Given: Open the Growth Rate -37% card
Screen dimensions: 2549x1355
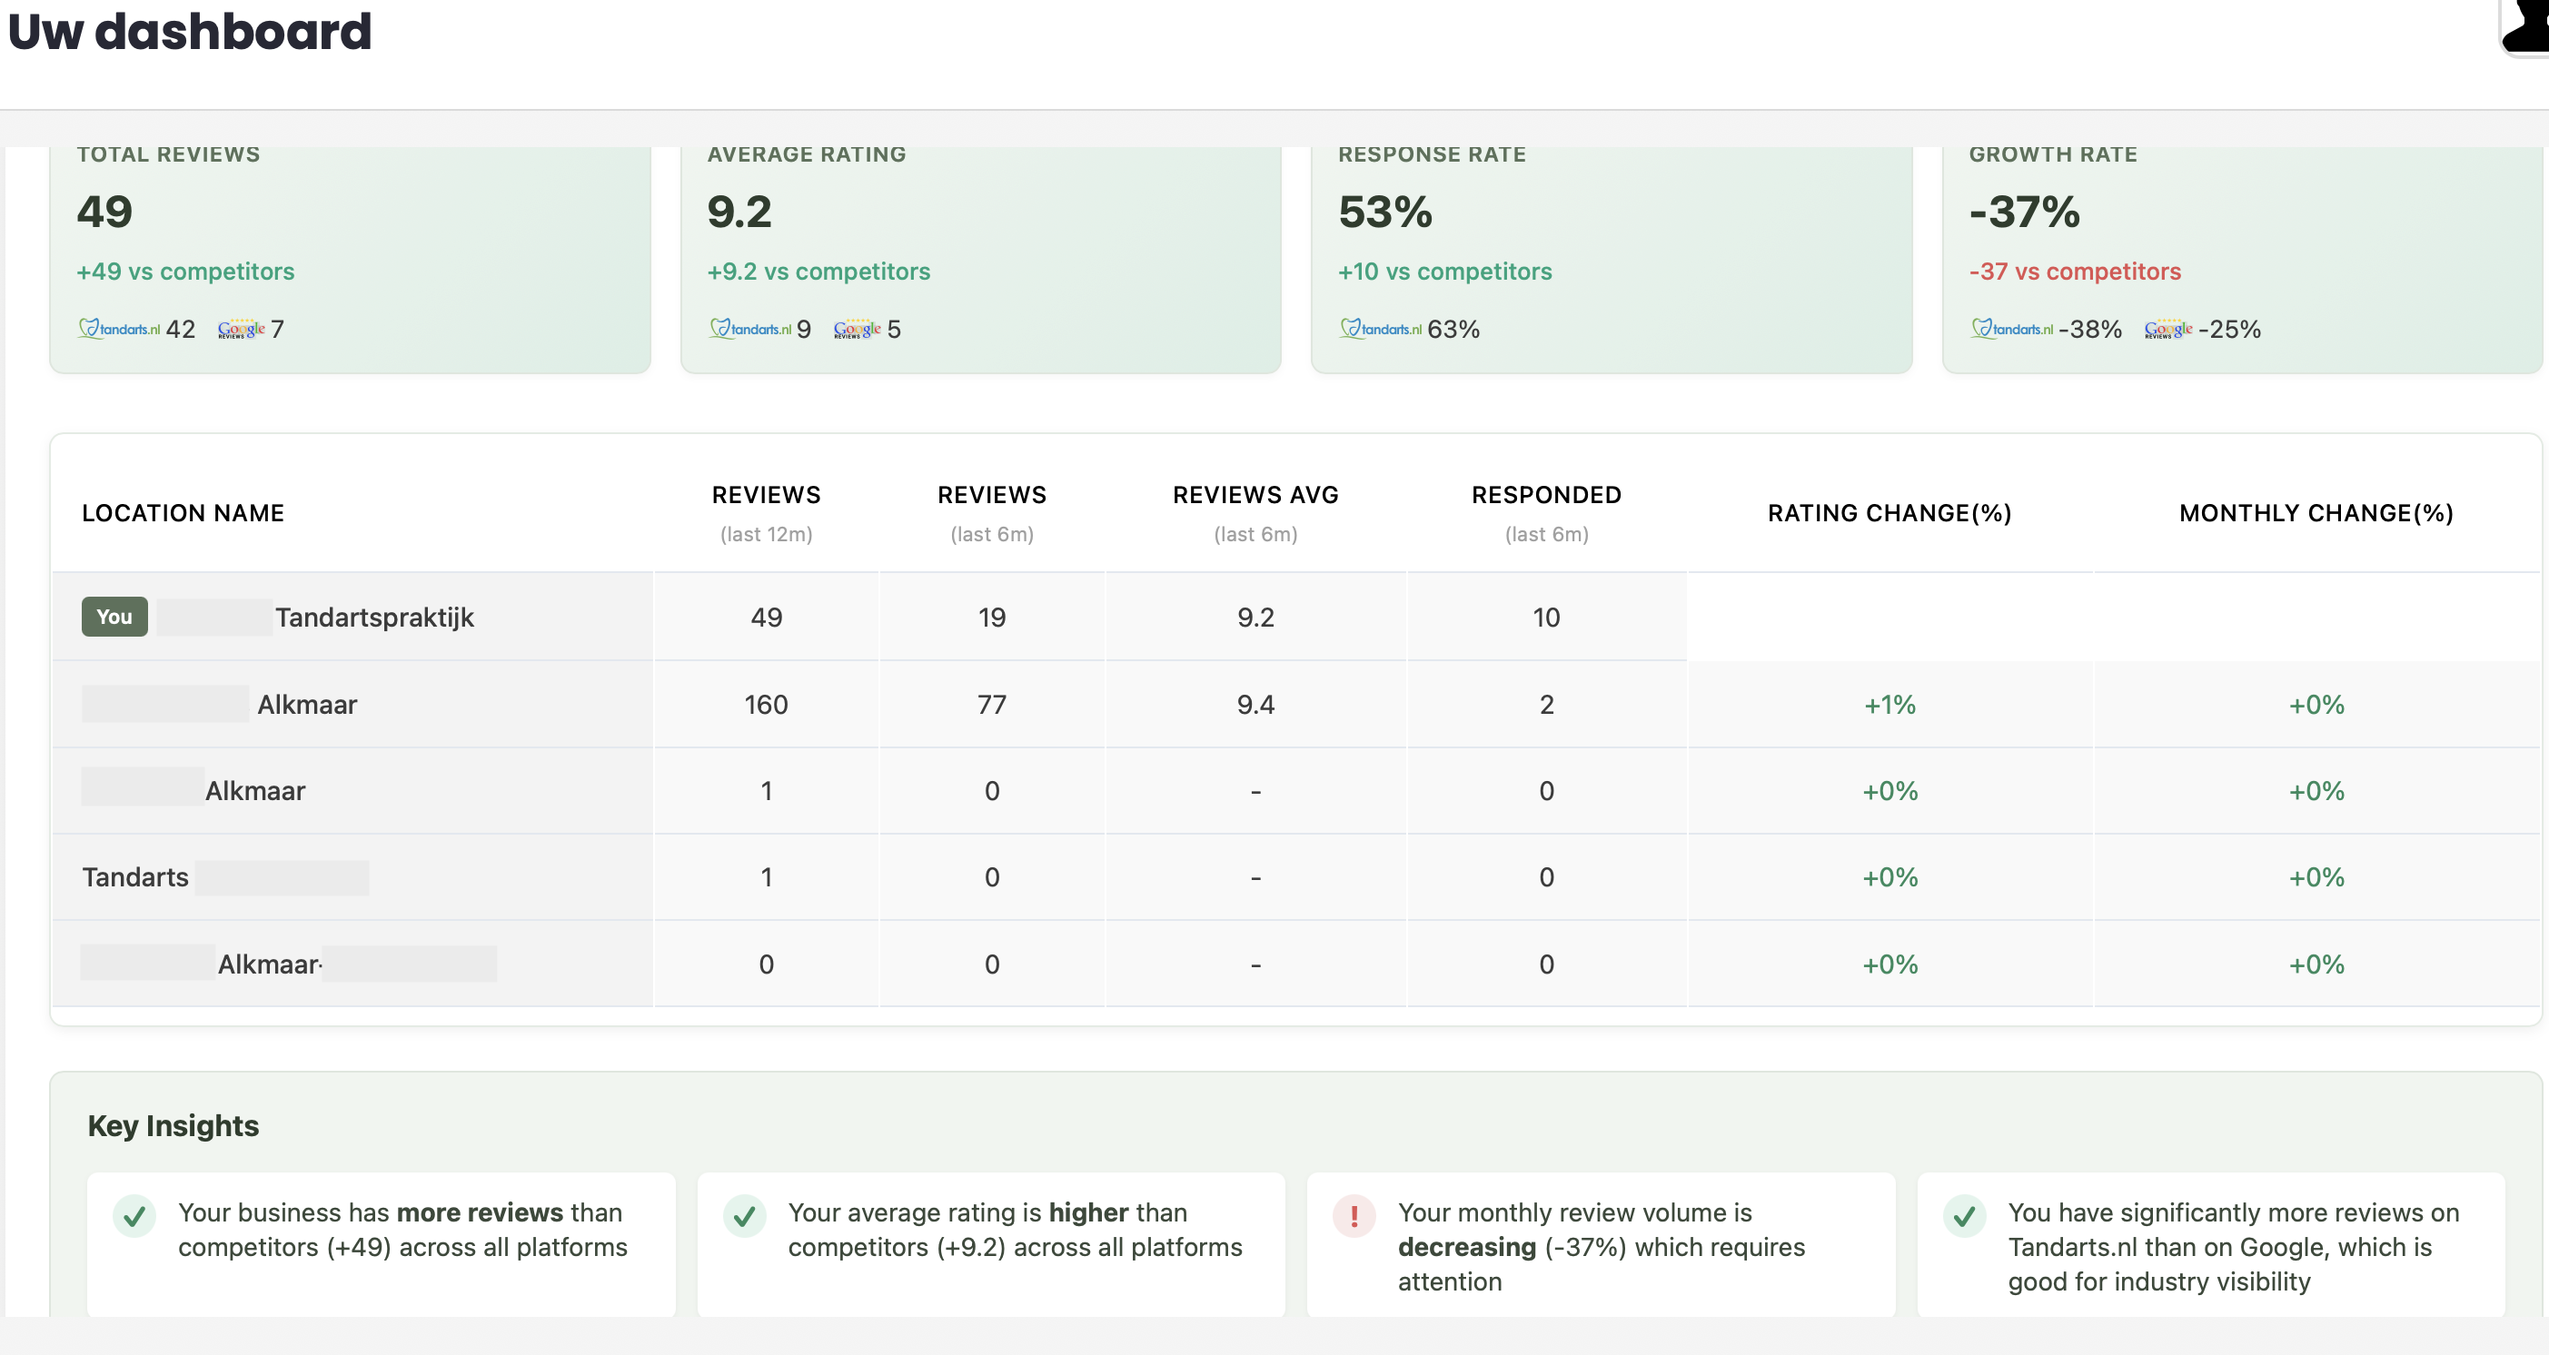Looking at the screenshot, I should point(2240,257).
